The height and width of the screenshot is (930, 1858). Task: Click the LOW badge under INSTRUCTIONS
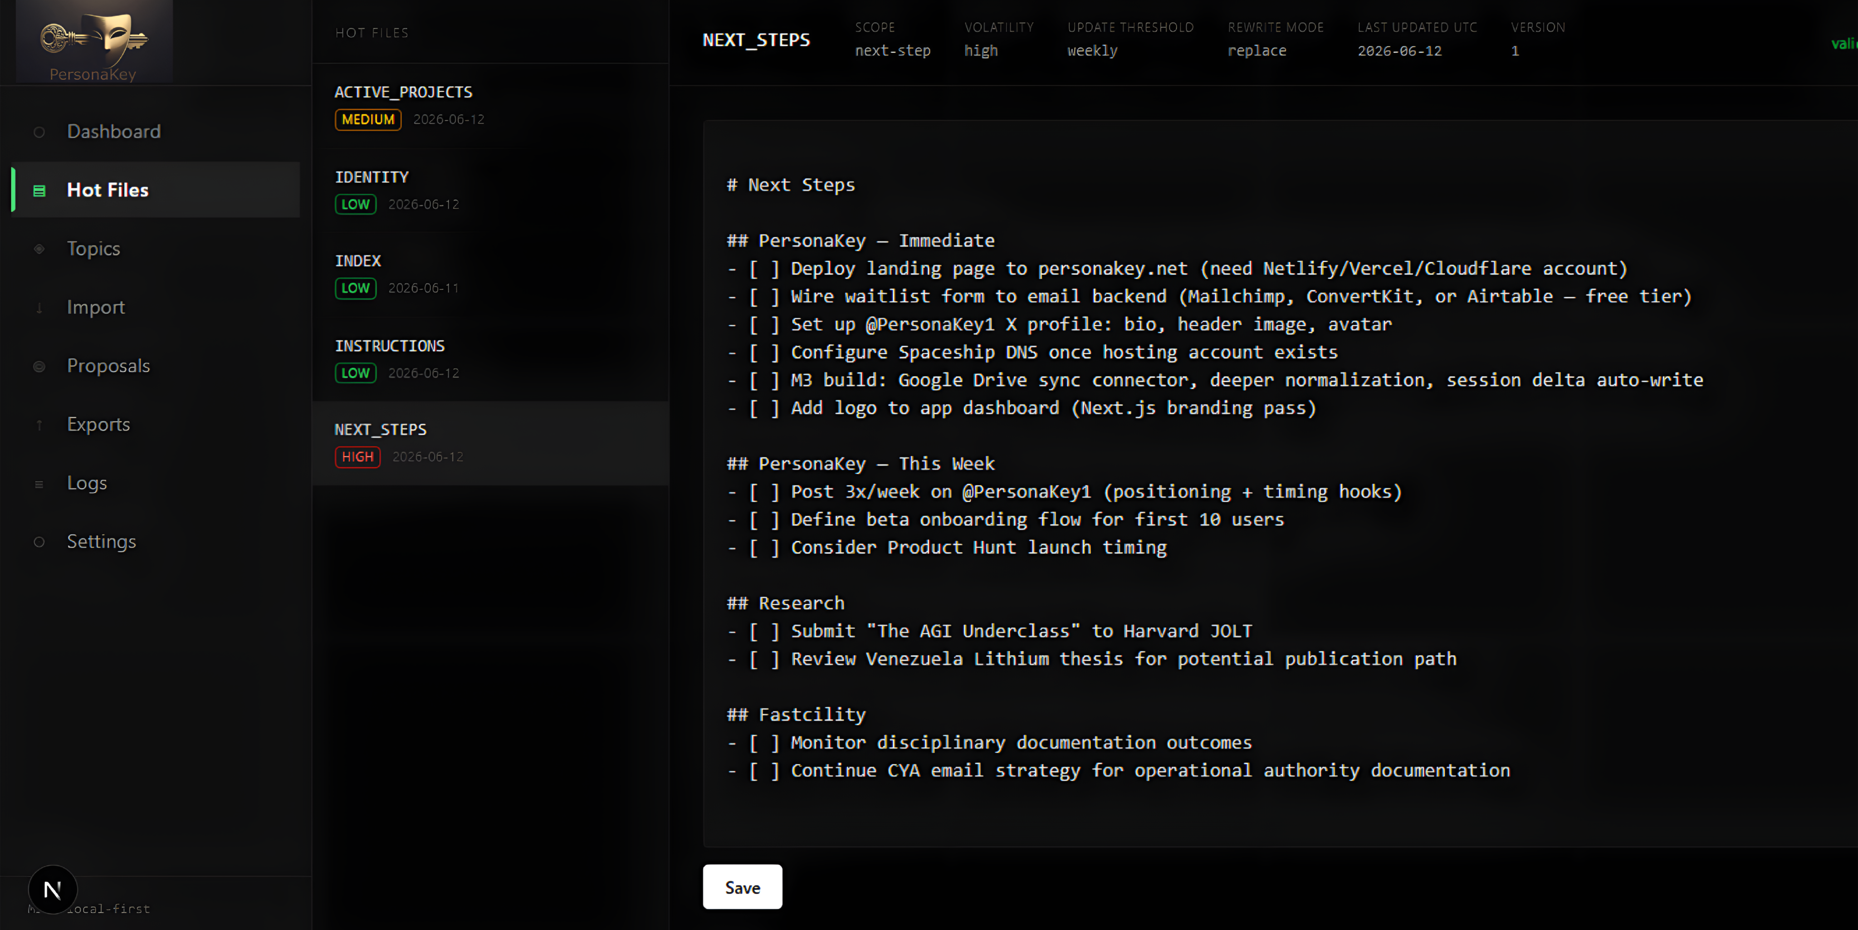coord(356,373)
